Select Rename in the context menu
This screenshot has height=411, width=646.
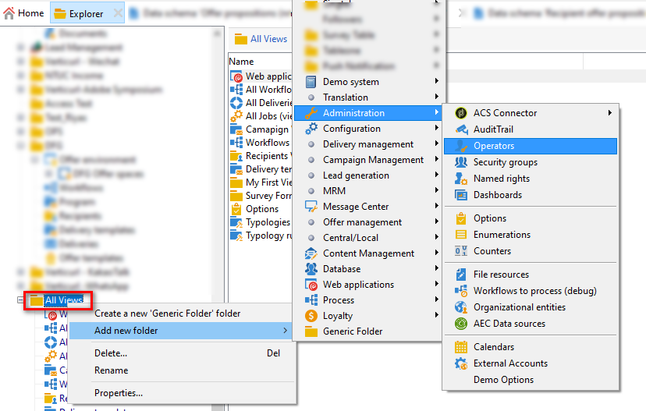(x=112, y=370)
